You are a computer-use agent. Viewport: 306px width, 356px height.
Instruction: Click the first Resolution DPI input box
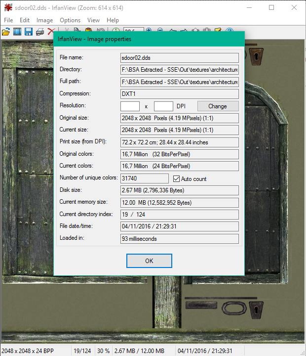click(x=130, y=106)
